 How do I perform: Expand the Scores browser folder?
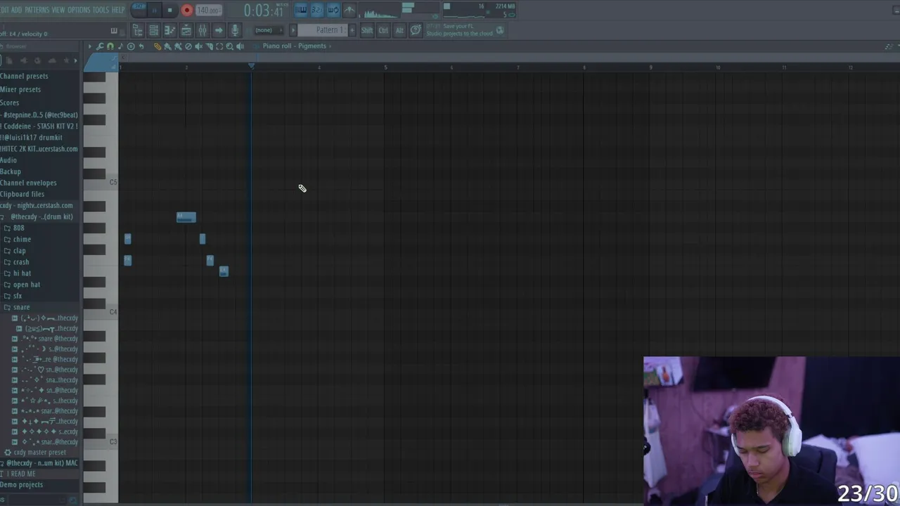[10, 103]
